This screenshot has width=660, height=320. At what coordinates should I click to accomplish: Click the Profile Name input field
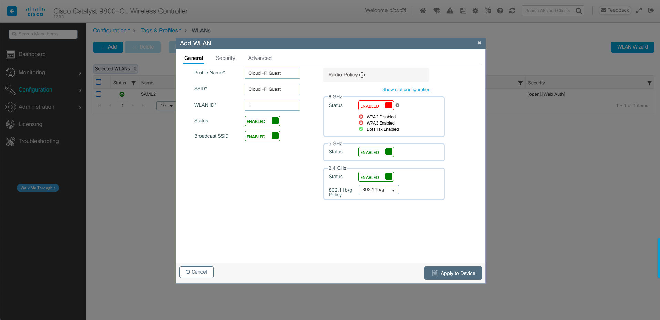click(x=272, y=73)
